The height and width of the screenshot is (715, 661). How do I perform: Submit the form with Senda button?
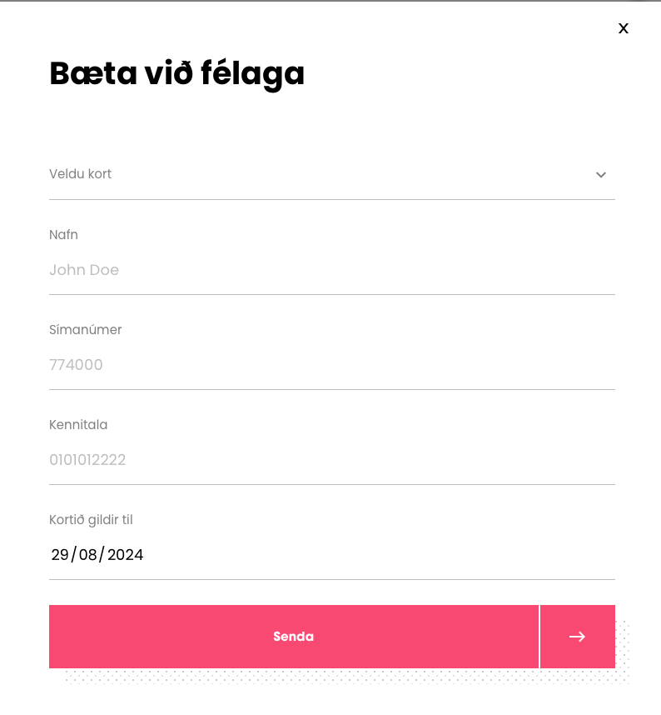click(x=294, y=637)
